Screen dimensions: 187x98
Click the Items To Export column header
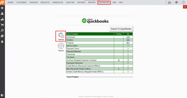[90, 34]
